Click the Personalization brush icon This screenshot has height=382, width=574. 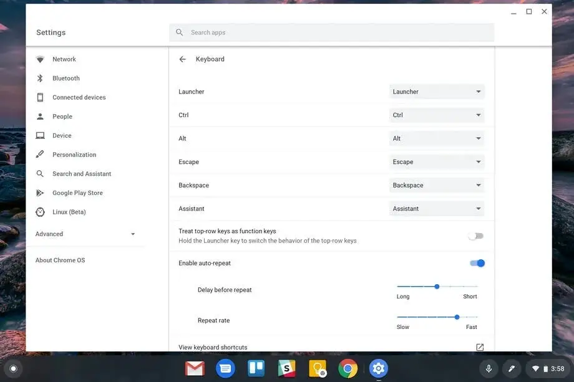(40, 155)
